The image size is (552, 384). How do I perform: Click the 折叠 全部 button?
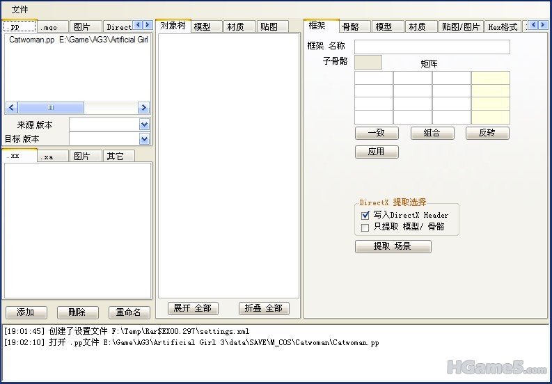[264, 308]
